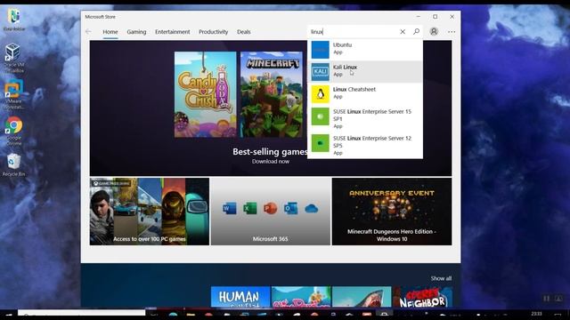Open the three-dot See more menu

tap(452, 32)
